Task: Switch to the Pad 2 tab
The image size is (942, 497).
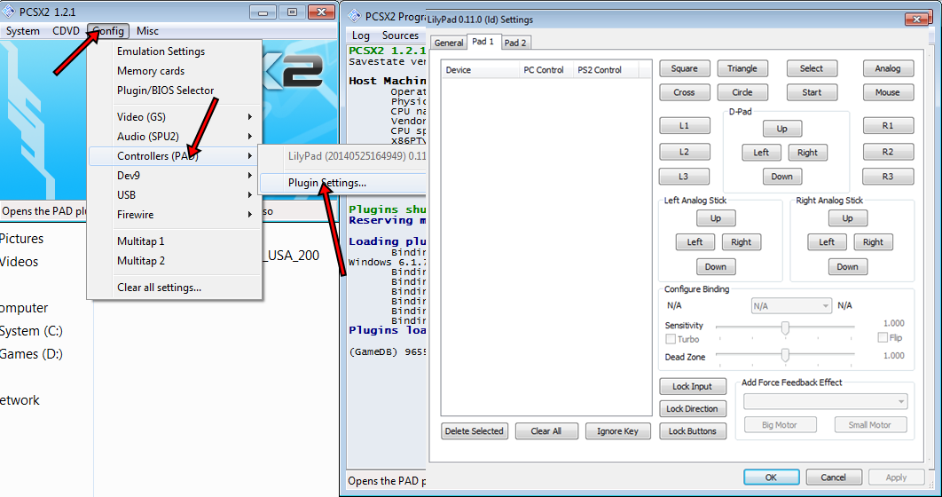Action: pos(515,43)
